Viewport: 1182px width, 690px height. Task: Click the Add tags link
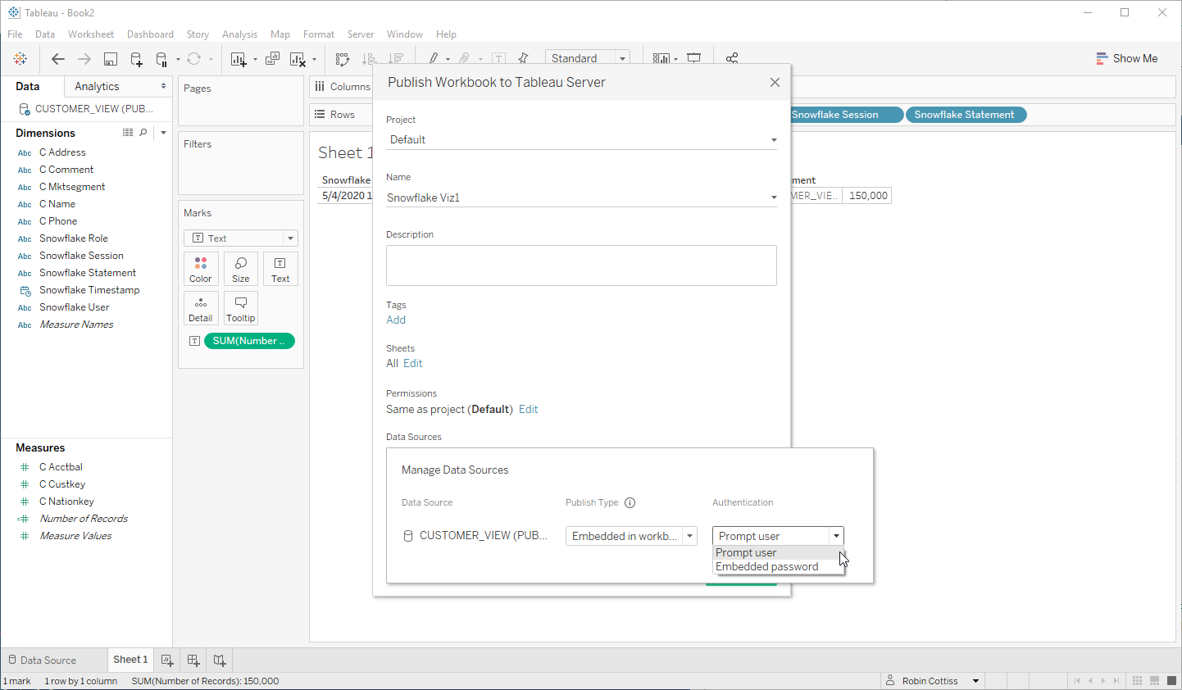pos(396,320)
